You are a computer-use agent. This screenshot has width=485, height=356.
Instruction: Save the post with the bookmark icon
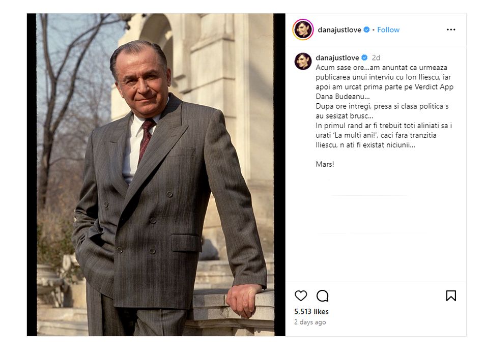[x=451, y=296]
